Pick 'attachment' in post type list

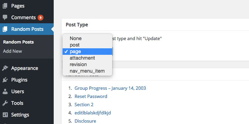coord(87,58)
